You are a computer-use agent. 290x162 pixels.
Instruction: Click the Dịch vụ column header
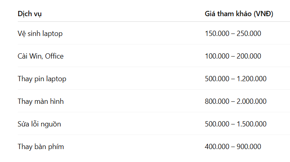coord(30,14)
